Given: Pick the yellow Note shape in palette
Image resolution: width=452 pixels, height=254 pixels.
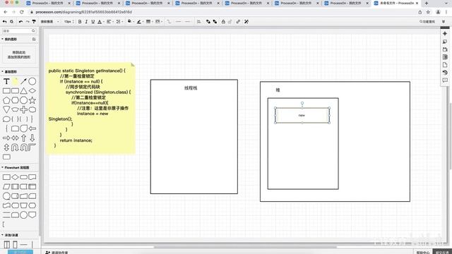Looking at the screenshot, I should (15, 82).
